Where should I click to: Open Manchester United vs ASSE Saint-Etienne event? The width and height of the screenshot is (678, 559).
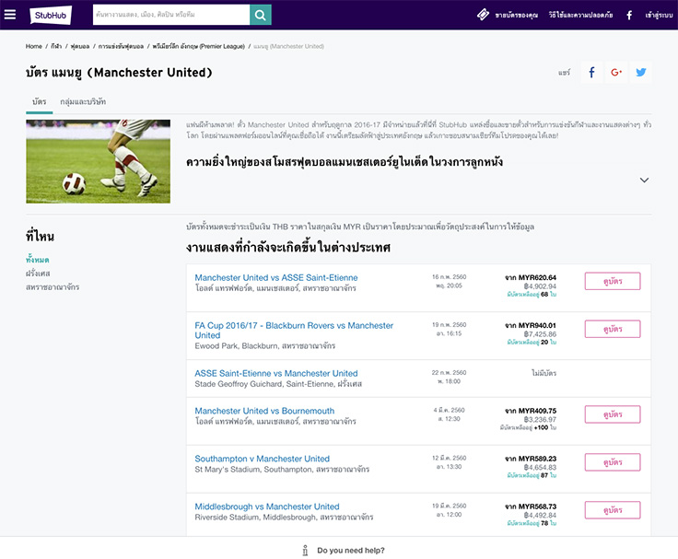coord(276,277)
